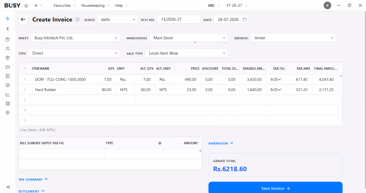Click the lightning bolt quick-access sidebar icon
The width and height of the screenshot is (366, 193).
[x=8, y=19]
